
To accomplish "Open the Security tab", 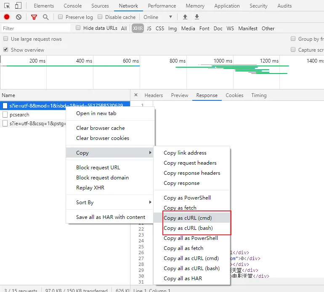I will coord(258,6).
